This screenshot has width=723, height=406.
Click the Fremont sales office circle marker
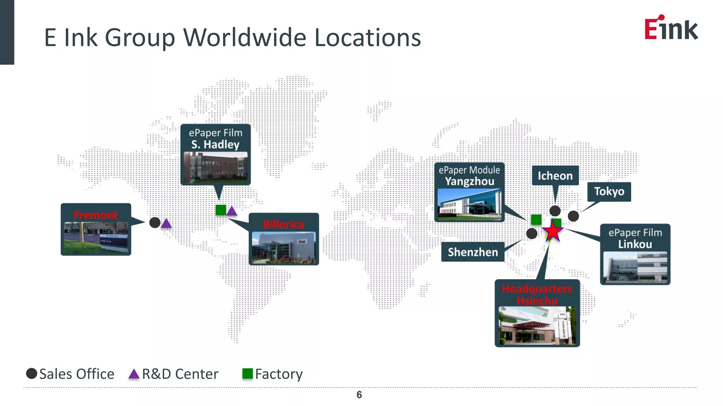coord(155,222)
